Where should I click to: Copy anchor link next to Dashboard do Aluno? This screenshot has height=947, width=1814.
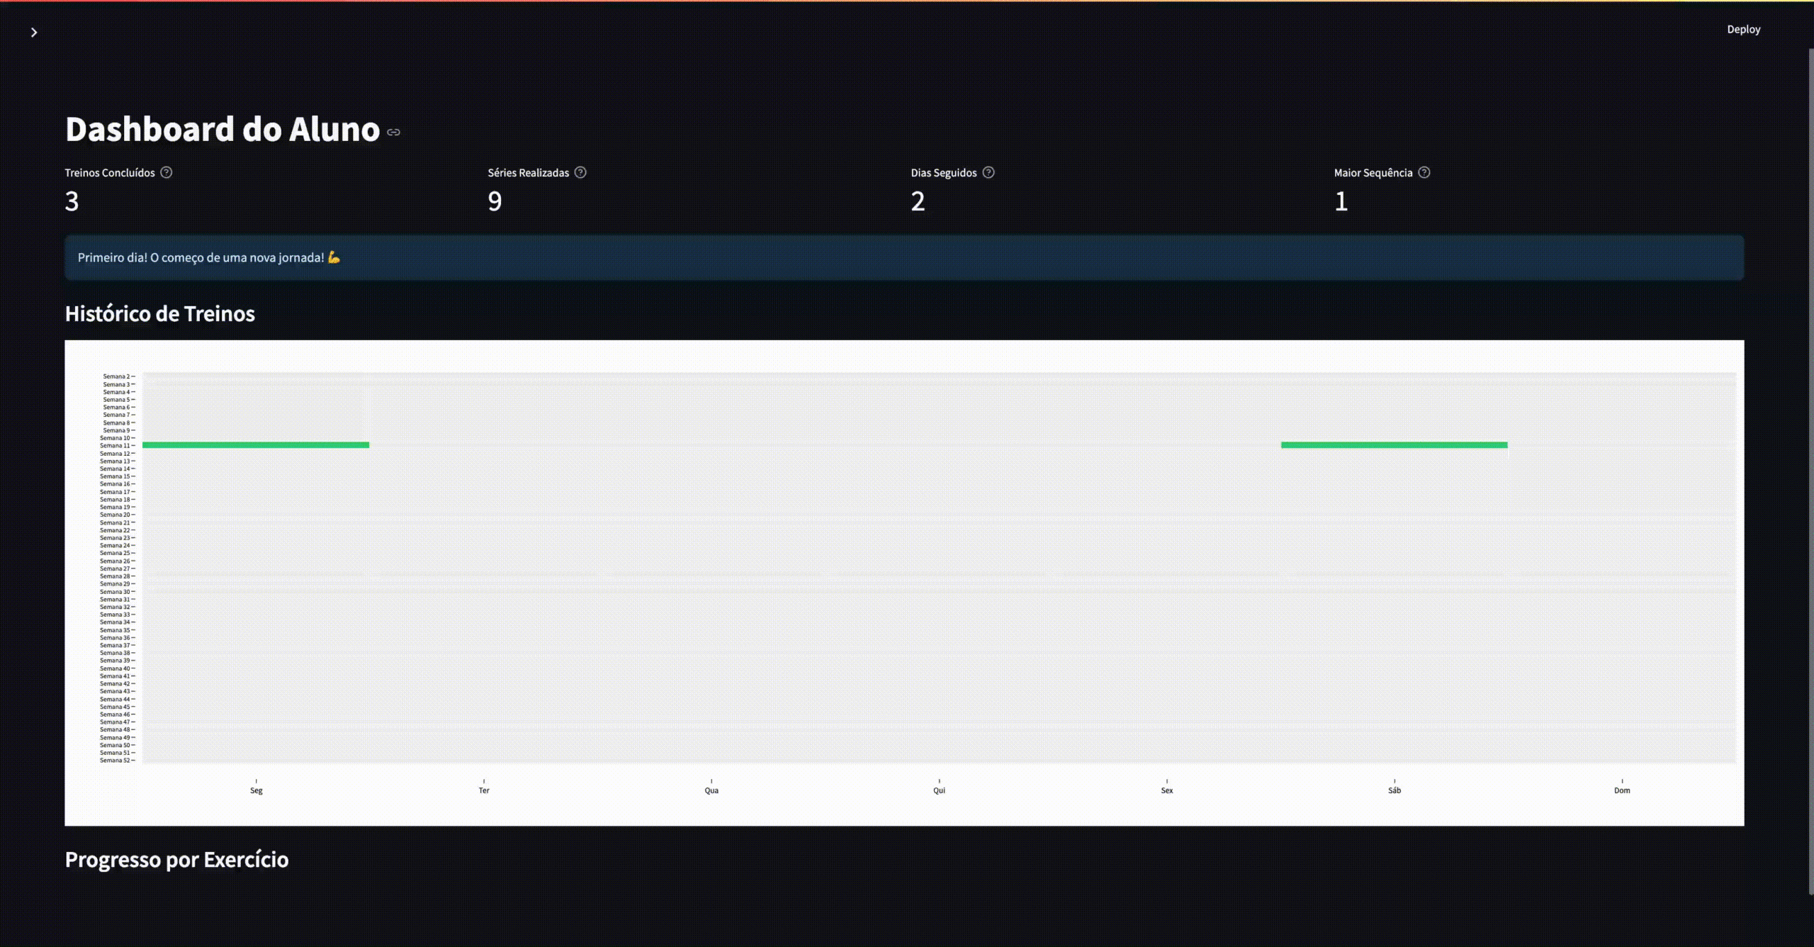tap(393, 132)
